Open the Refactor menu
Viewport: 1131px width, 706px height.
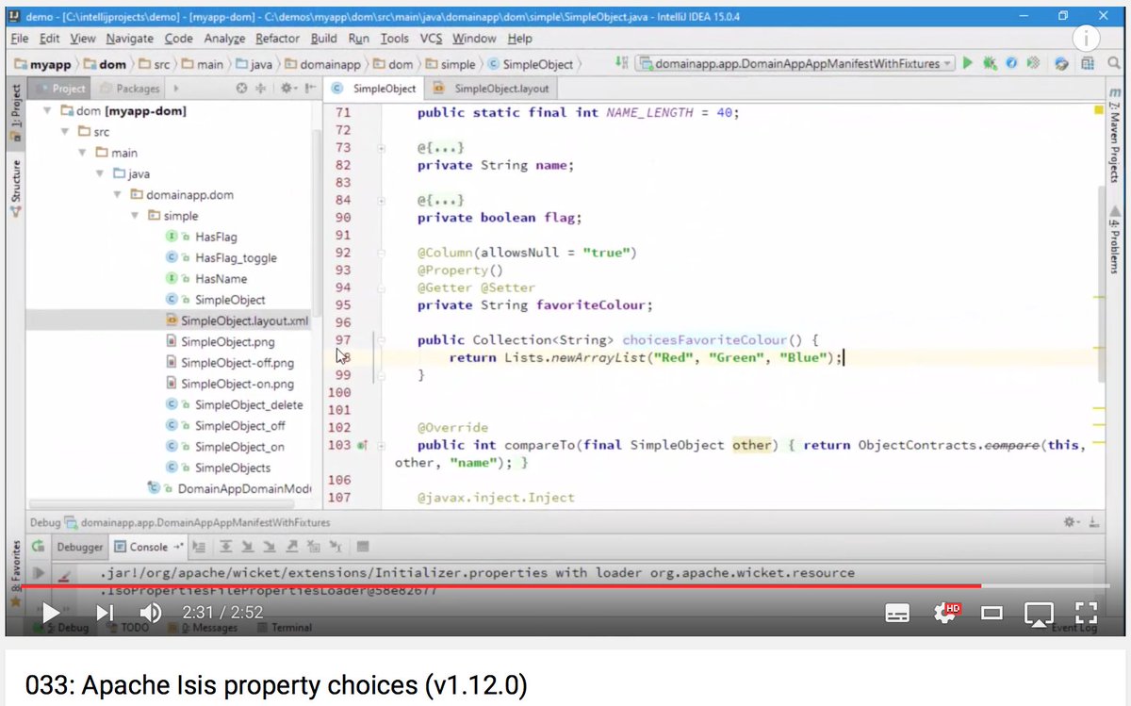(277, 39)
